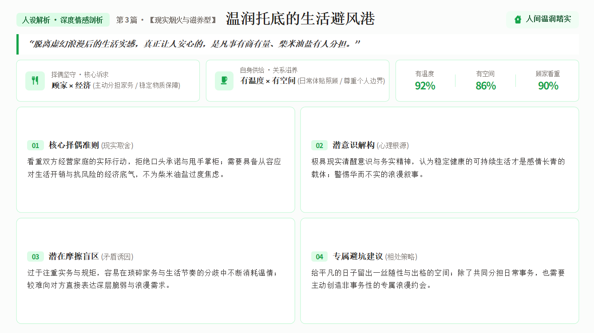Click the 第 3 篇 label

click(x=127, y=20)
